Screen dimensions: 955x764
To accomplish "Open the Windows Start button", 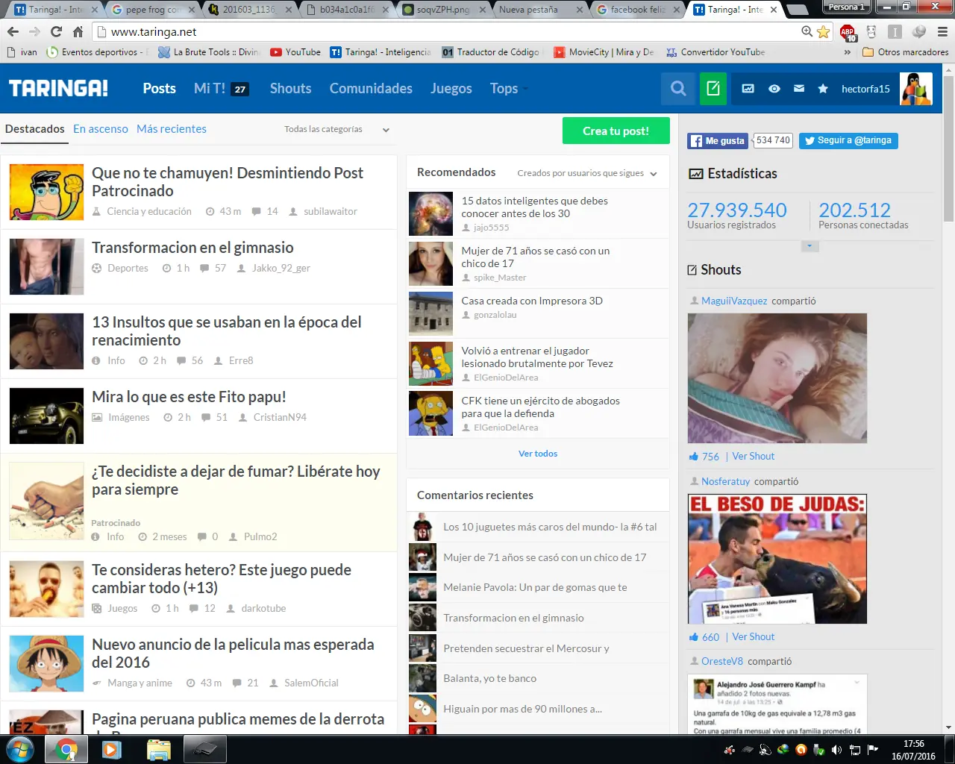I will pos(19,749).
